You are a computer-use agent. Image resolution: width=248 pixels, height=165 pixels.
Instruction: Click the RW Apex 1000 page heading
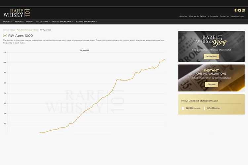coord(21,36)
